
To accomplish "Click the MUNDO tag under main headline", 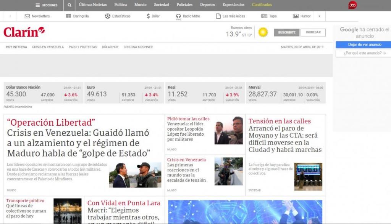I will pyautogui.click(x=11, y=190).
